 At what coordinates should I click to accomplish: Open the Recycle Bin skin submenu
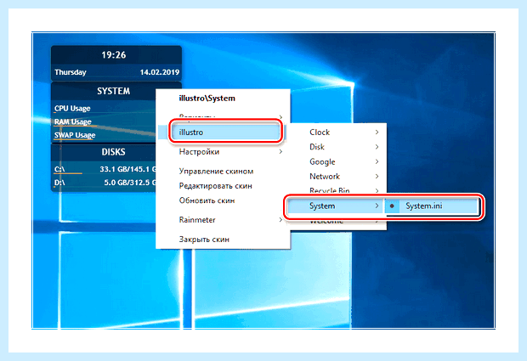337,190
